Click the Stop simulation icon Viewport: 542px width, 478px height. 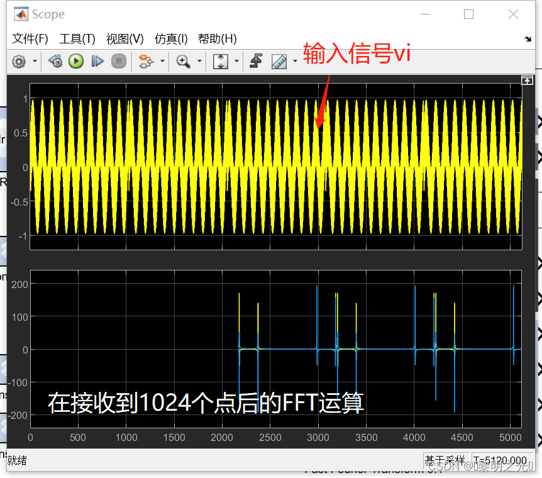tap(118, 61)
